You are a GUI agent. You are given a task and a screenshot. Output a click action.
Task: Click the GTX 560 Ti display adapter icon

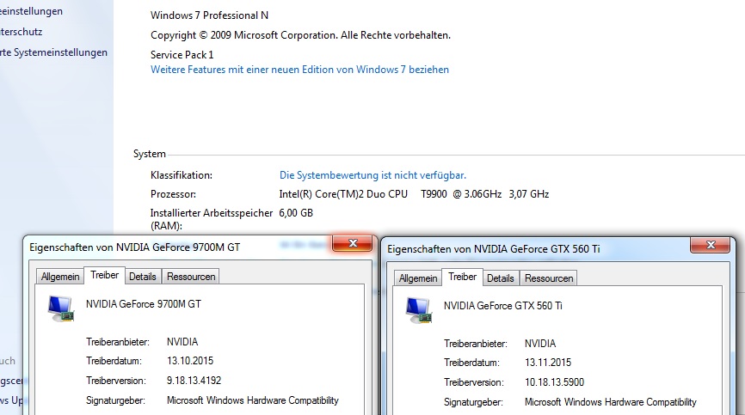point(419,310)
